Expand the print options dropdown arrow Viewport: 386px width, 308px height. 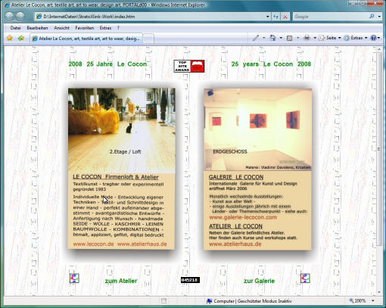315,38
